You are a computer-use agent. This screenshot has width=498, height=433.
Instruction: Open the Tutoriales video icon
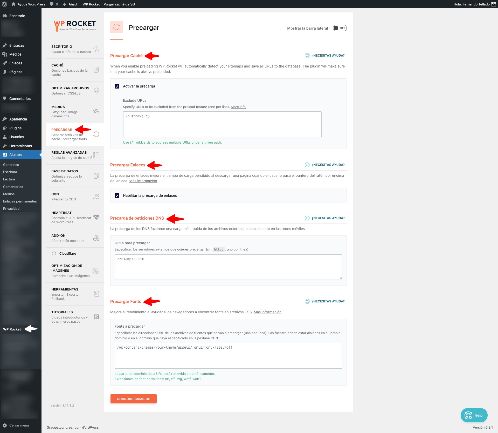point(97,317)
